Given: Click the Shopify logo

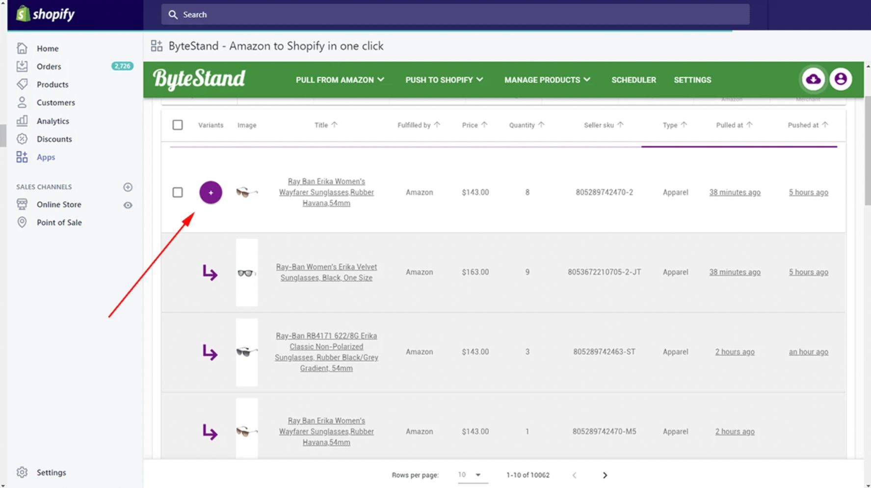Looking at the screenshot, I should click(x=45, y=14).
